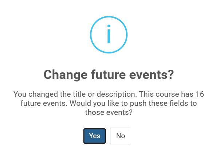Viewport: 219px width, 152px height.
Task: Click the blue info circle icon
Action: pos(109,35)
